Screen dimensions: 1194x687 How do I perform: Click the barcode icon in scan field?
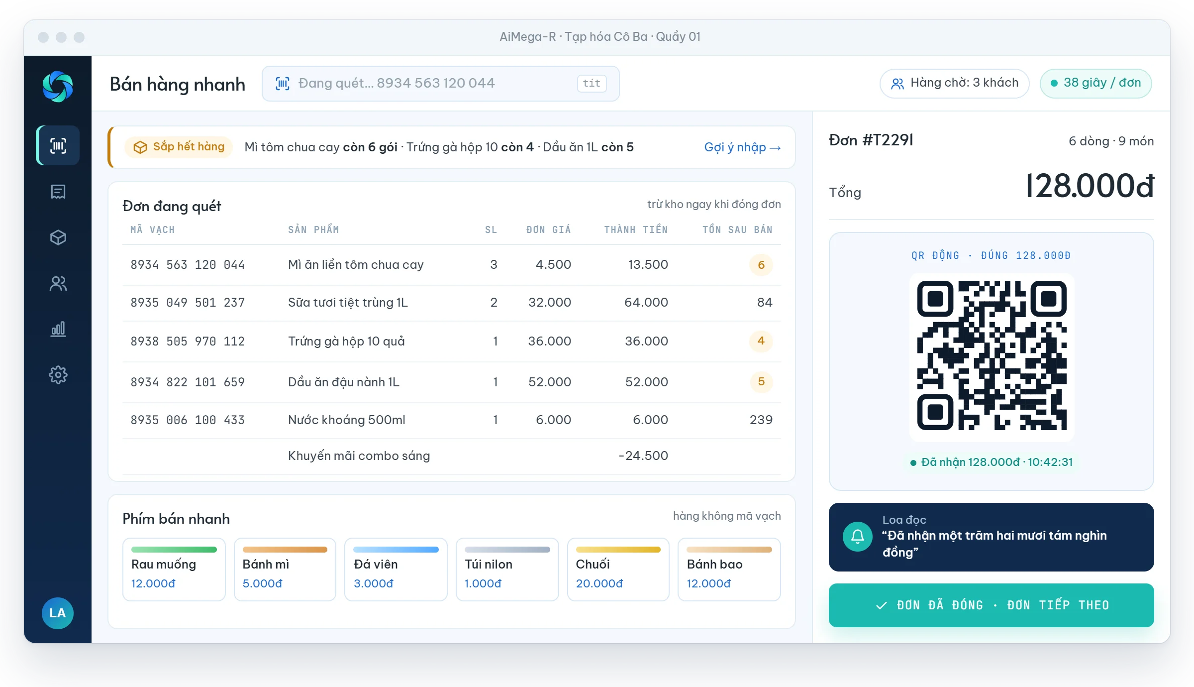(283, 84)
